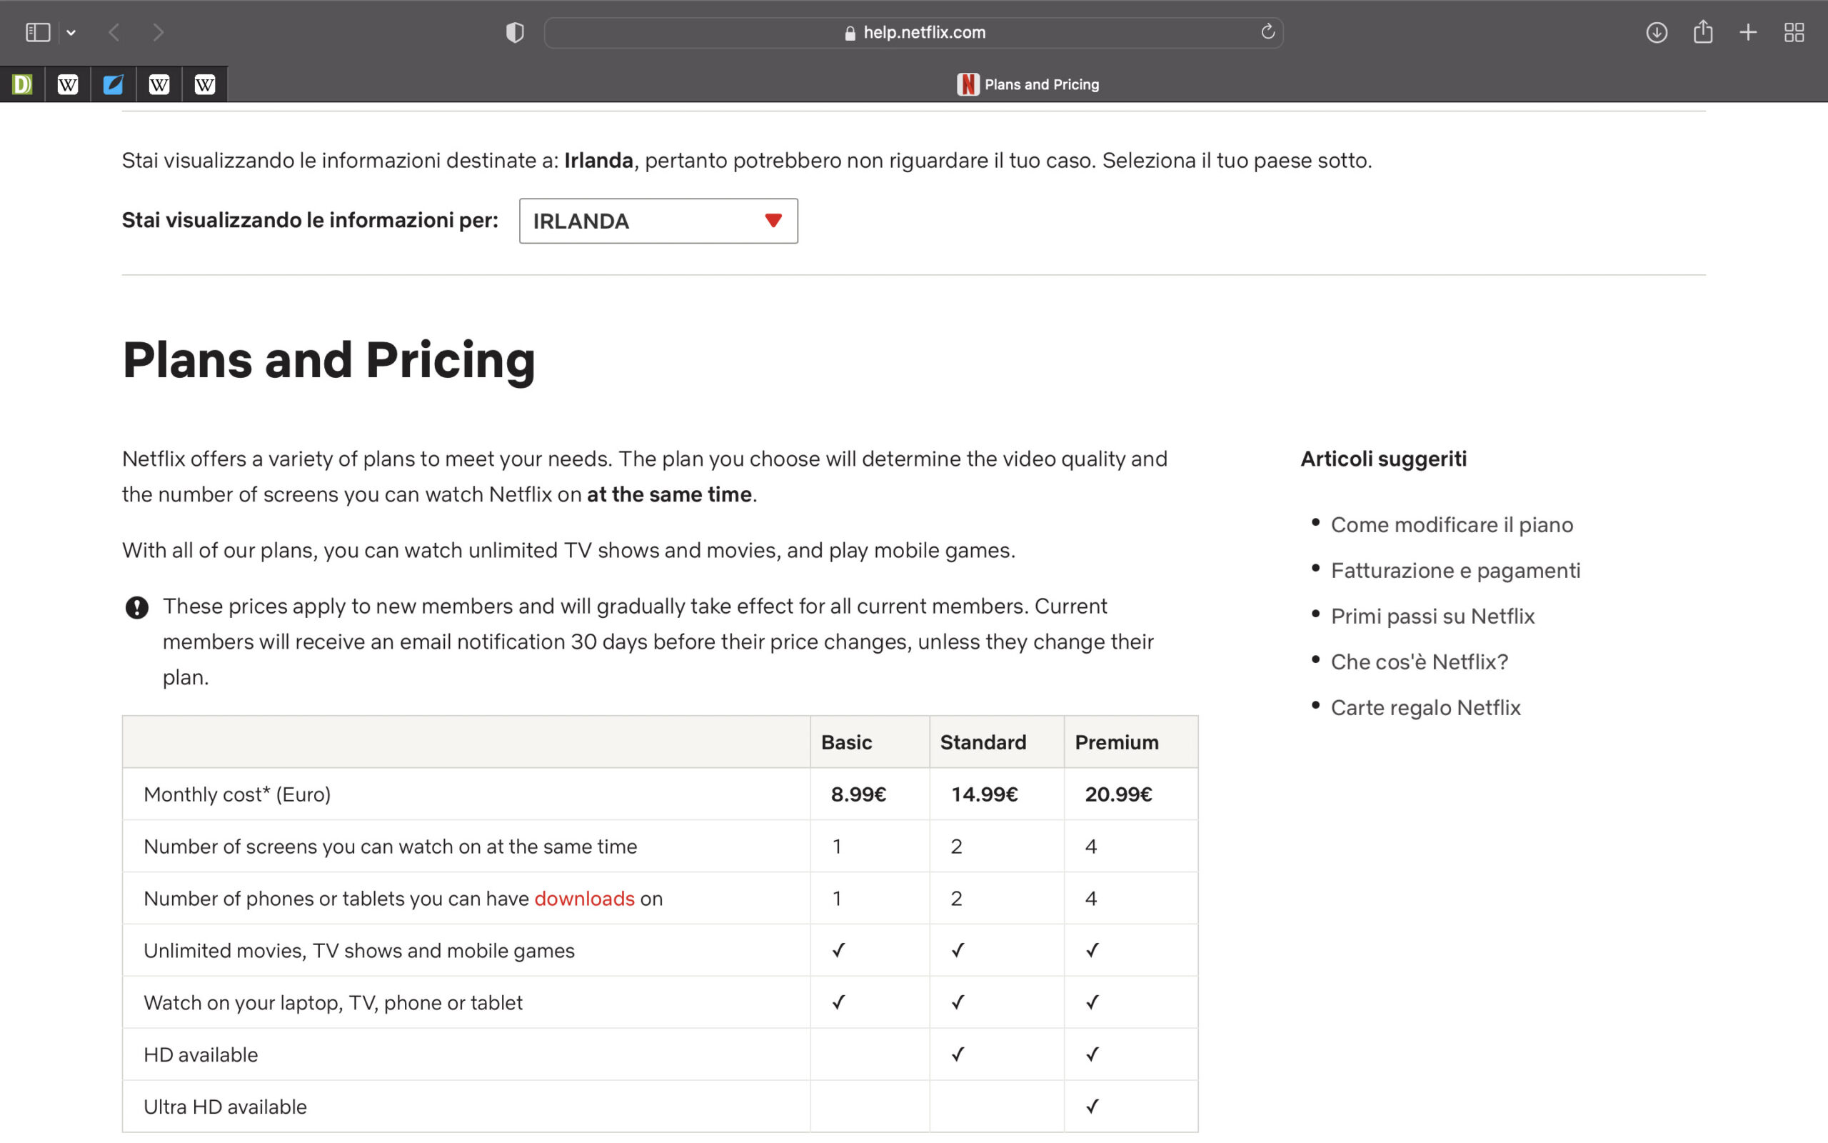Open a new tab with plus icon

click(1748, 33)
